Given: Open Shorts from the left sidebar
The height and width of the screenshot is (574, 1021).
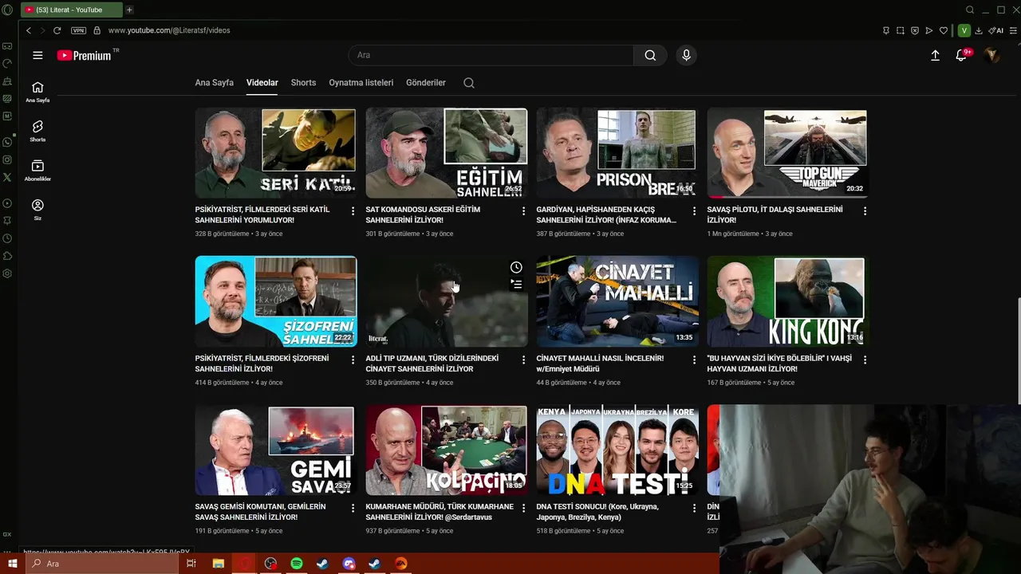Looking at the screenshot, I should click(x=37, y=131).
